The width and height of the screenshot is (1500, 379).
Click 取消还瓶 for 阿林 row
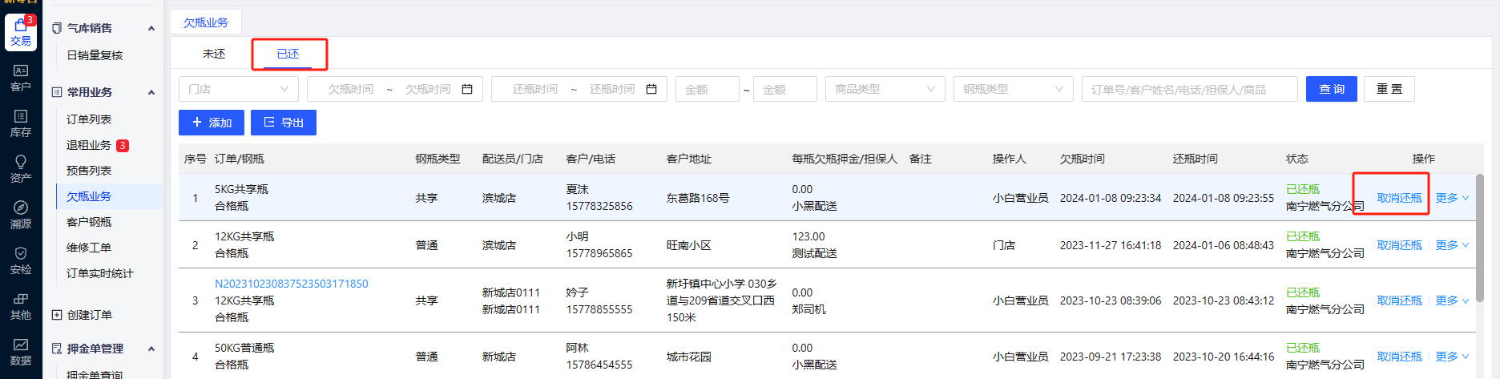pos(1399,357)
